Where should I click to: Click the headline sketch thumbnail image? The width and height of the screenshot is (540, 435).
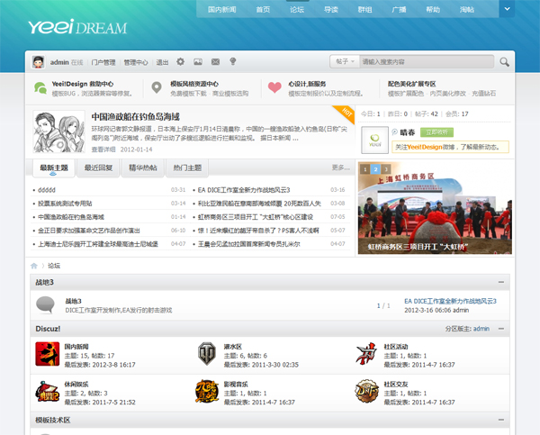click(x=58, y=131)
